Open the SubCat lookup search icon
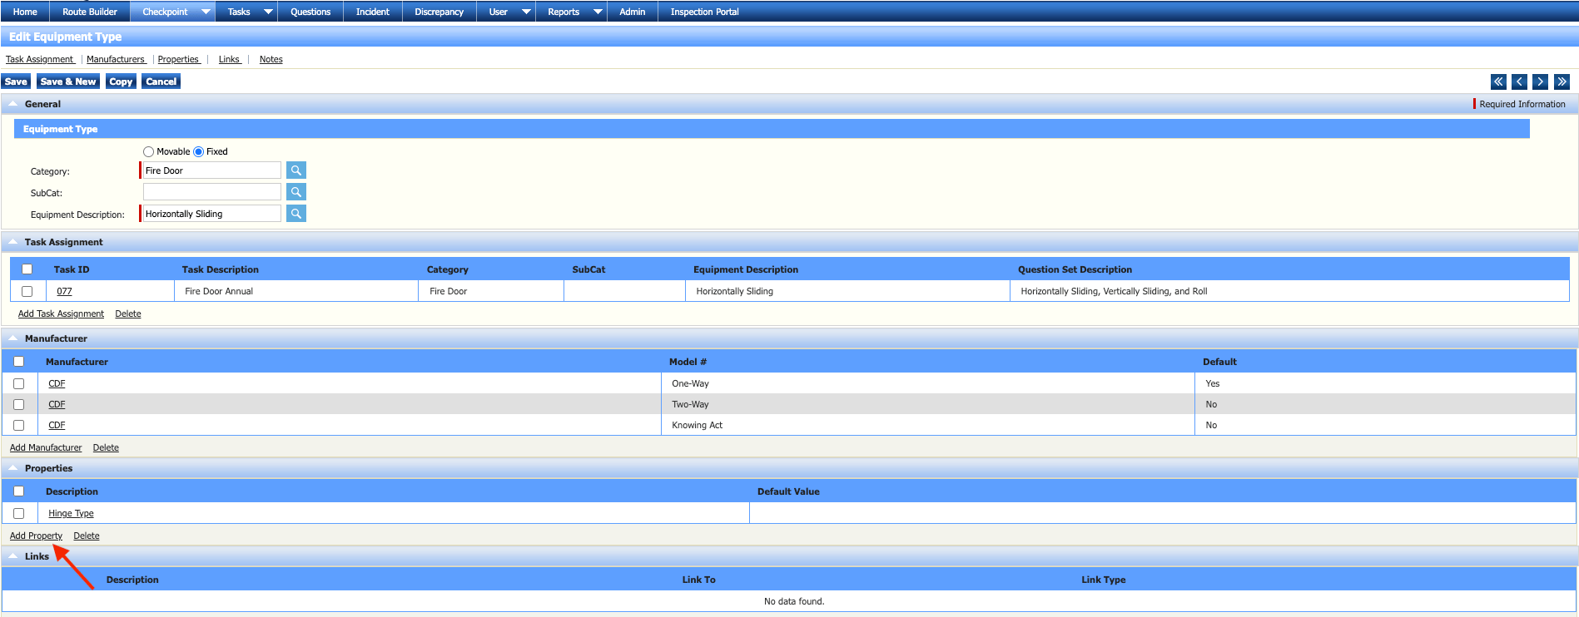The width and height of the screenshot is (1579, 617). (295, 192)
